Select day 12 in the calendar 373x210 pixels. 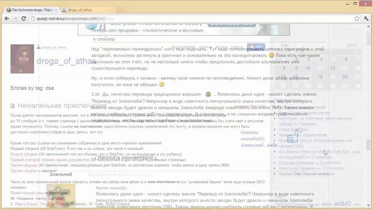(332, 68)
